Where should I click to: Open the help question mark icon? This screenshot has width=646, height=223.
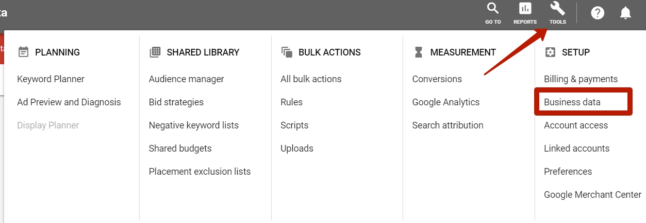[598, 13]
